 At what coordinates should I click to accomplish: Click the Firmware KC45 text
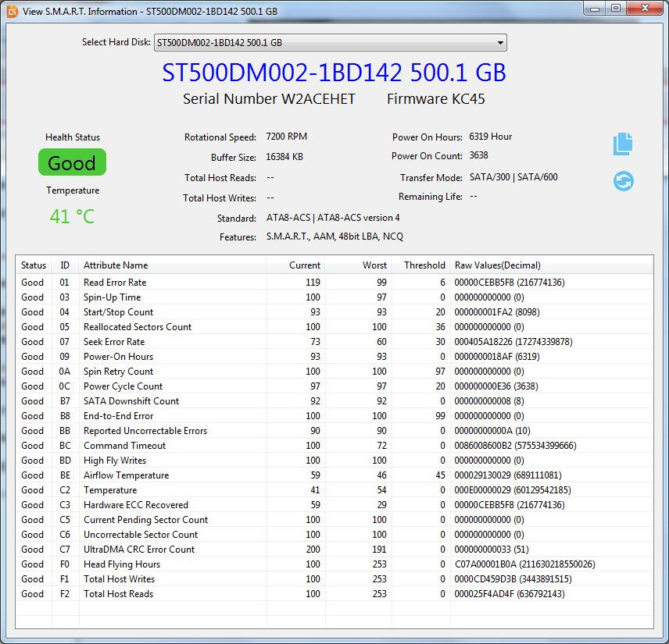point(436,99)
